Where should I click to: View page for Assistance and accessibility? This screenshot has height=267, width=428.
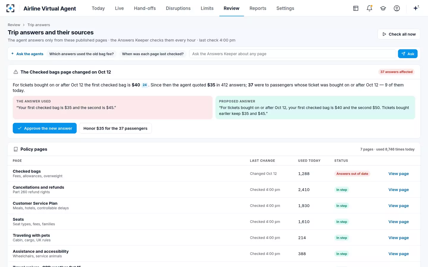[399, 254]
